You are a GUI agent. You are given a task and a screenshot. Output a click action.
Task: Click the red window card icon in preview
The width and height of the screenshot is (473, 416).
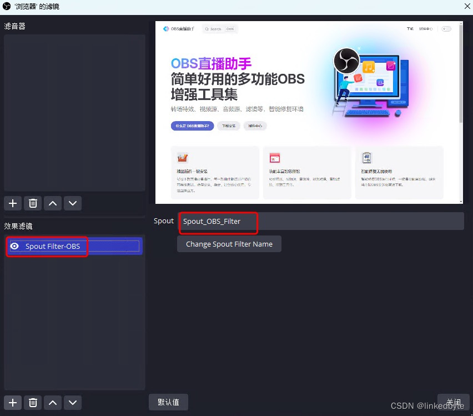(274, 158)
